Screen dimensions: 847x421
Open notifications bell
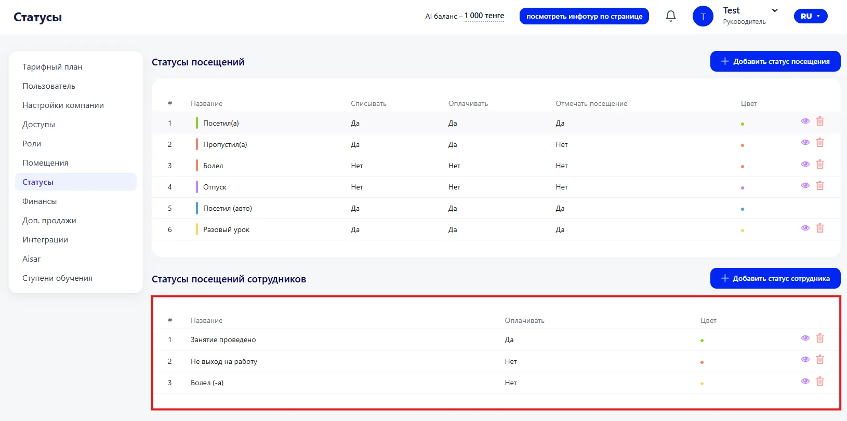click(671, 16)
